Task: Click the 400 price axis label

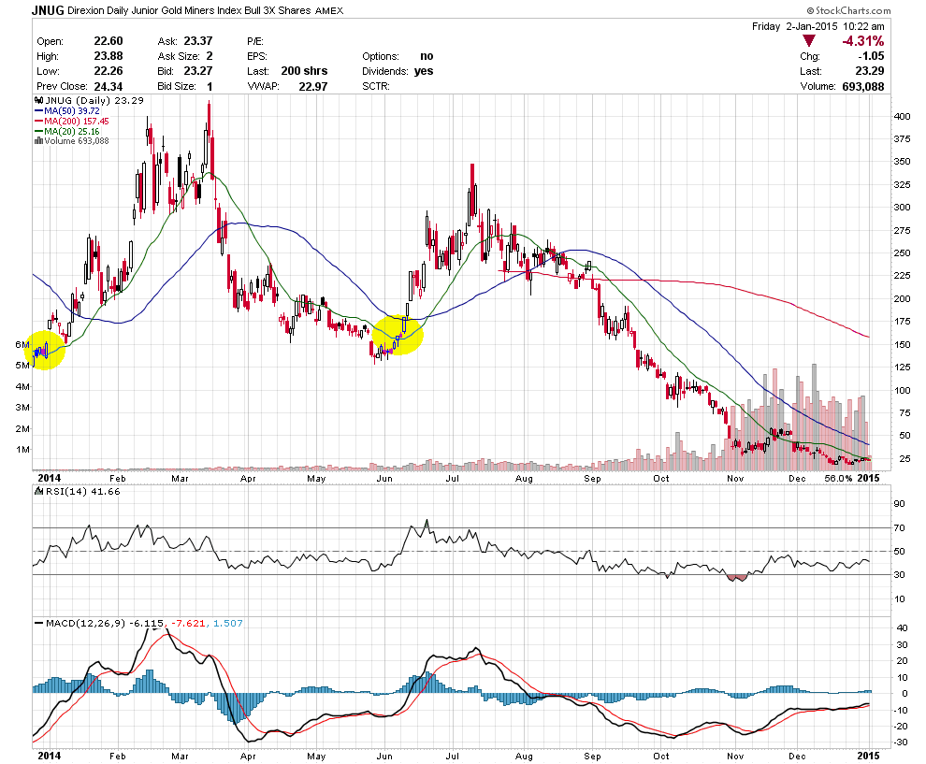Action: click(902, 116)
